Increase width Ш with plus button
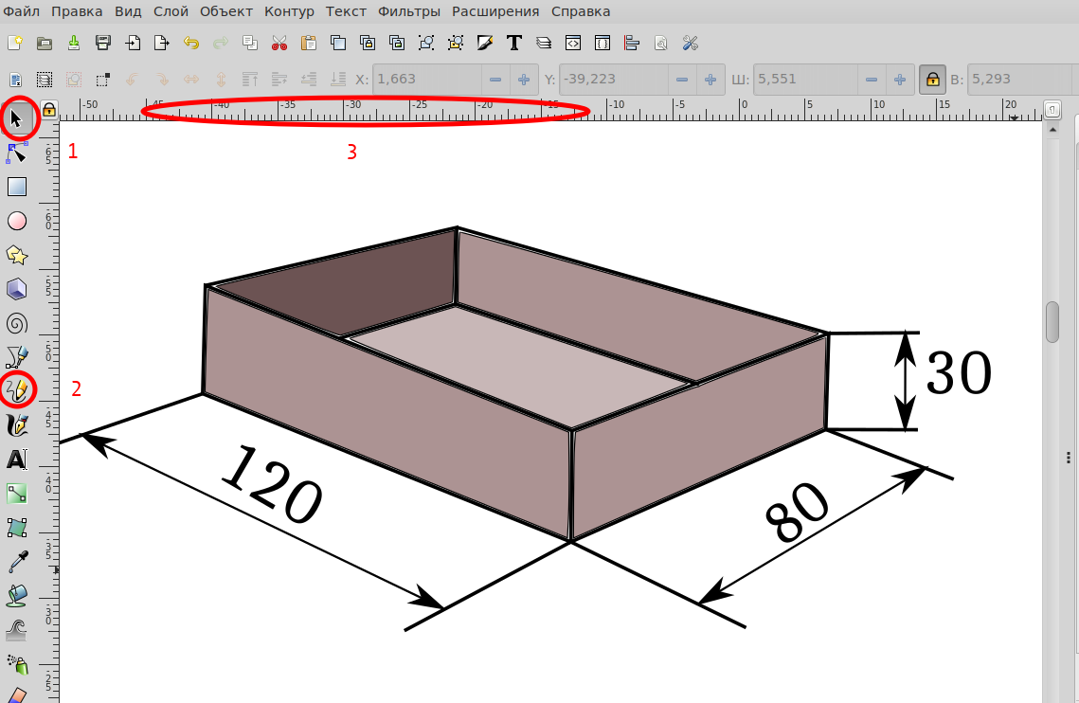The height and width of the screenshot is (703, 1079). [x=900, y=80]
